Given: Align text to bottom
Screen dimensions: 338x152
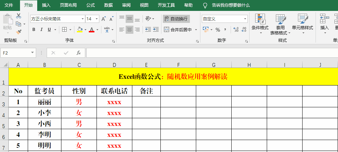Looking at the screenshot, I should (137, 19).
